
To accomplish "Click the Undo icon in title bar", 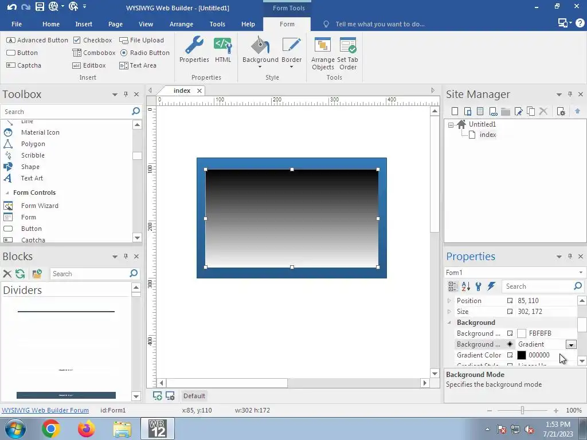I will [11, 7].
